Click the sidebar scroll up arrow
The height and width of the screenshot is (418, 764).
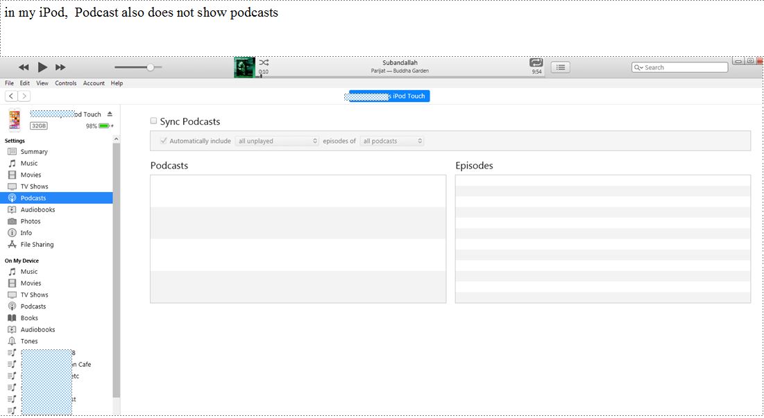(x=116, y=139)
